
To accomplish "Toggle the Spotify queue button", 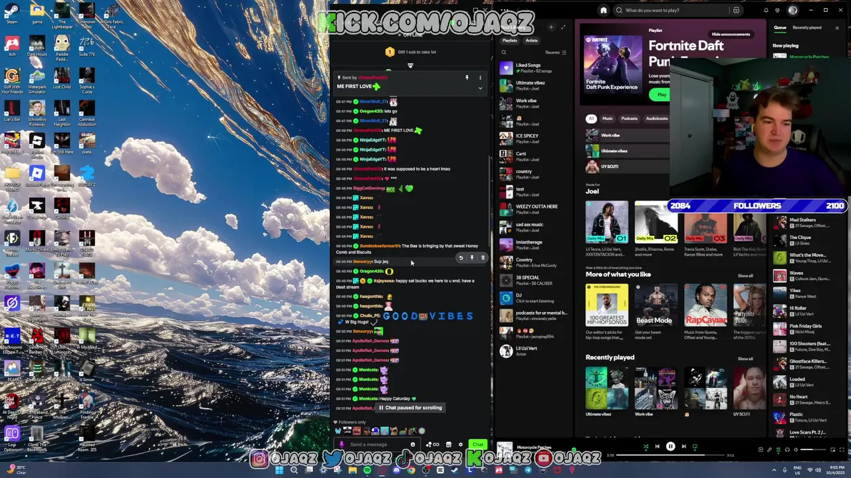I will point(779,449).
